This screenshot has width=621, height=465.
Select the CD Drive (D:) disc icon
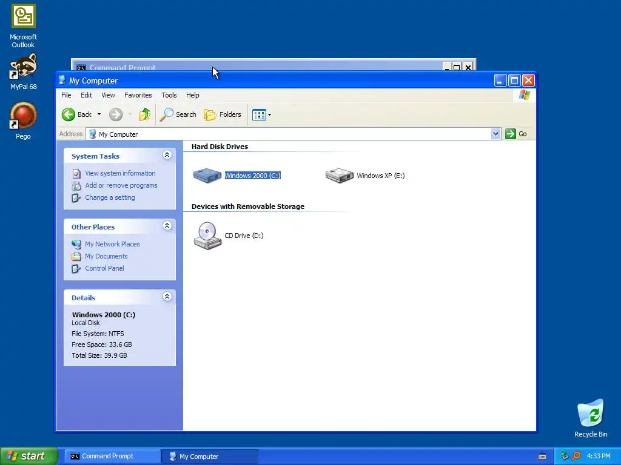point(207,236)
